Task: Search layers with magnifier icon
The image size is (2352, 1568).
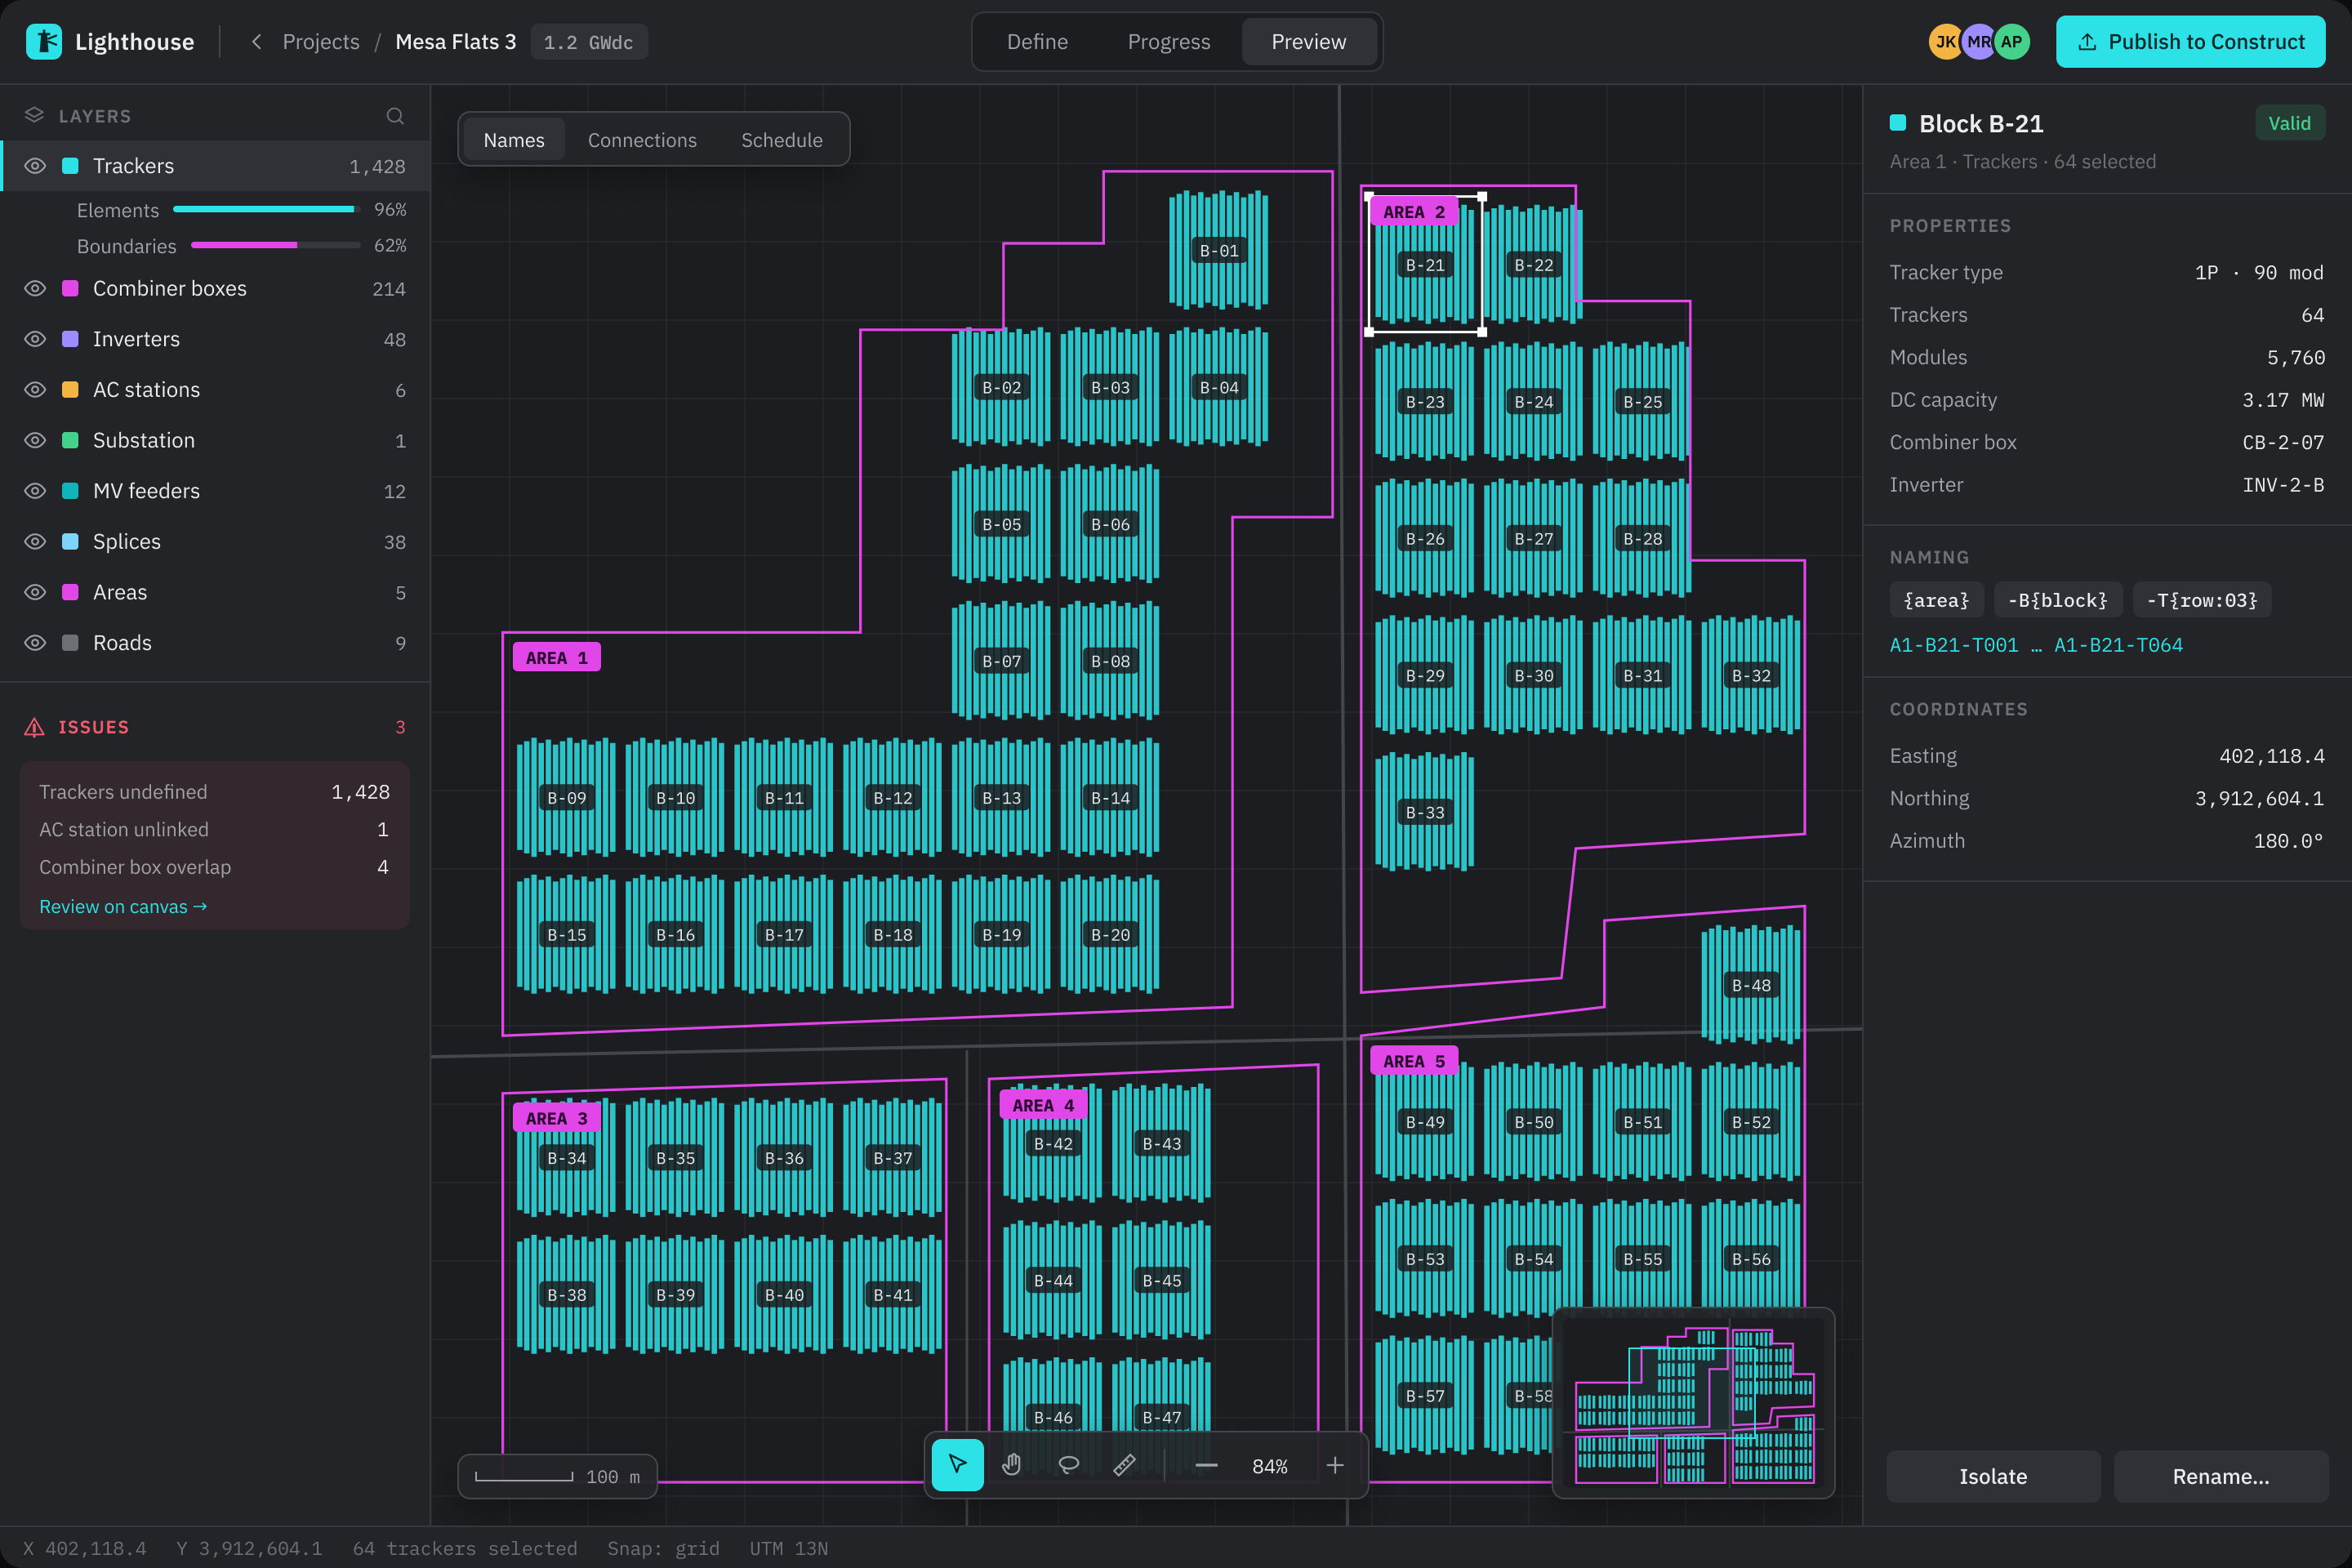Action: point(395,116)
